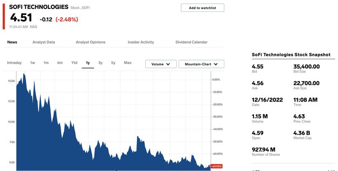Choose the 1m chart range
Screen dimensions: 338x171
coord(46,63)
